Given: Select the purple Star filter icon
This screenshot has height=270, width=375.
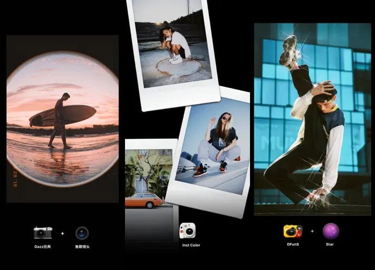Looking at the screenshot, I should (330, 232).
